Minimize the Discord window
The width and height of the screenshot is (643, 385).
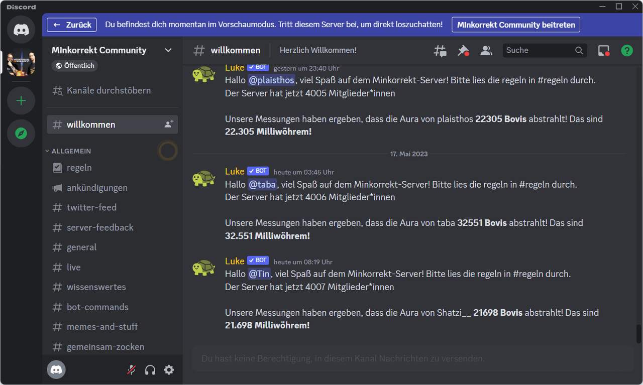602,6
